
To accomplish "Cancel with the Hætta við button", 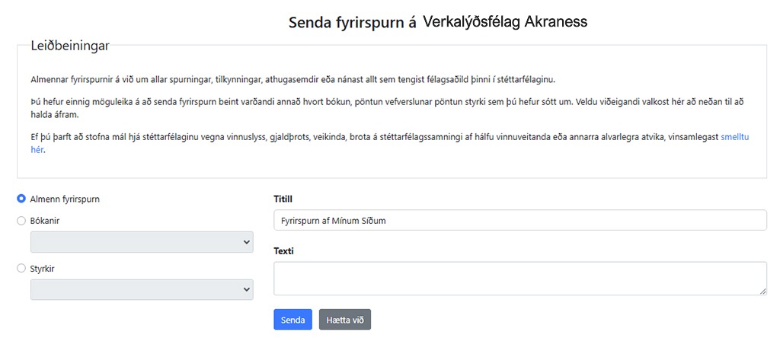I will [x=344, y=320].
